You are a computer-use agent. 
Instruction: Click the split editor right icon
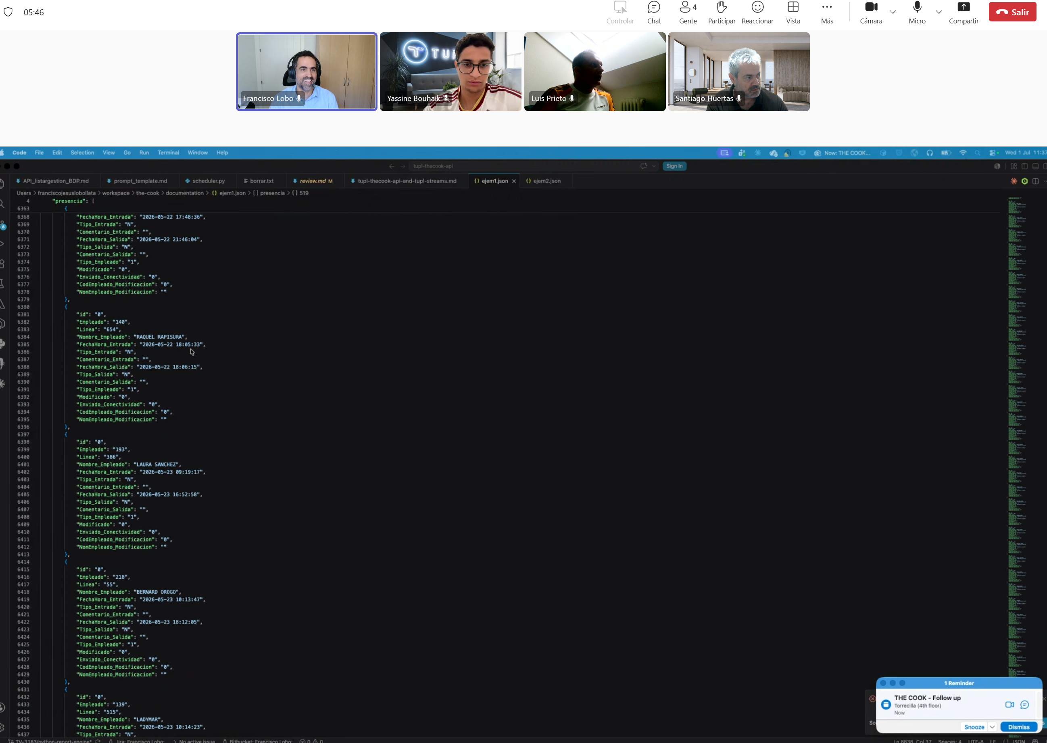coord(1036,181)
